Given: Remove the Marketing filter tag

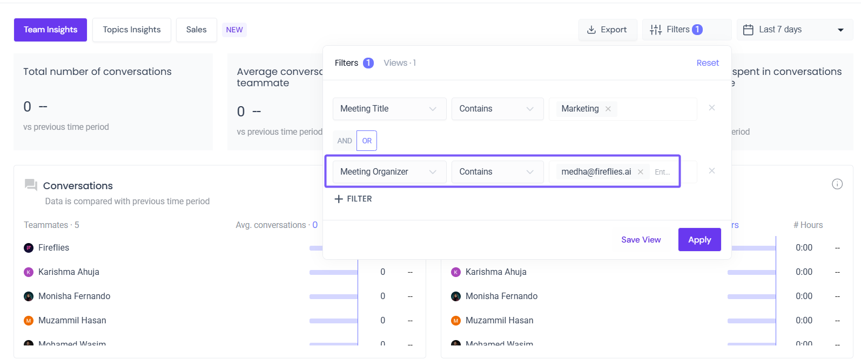Looking at the screenshot, I should 608,109.
